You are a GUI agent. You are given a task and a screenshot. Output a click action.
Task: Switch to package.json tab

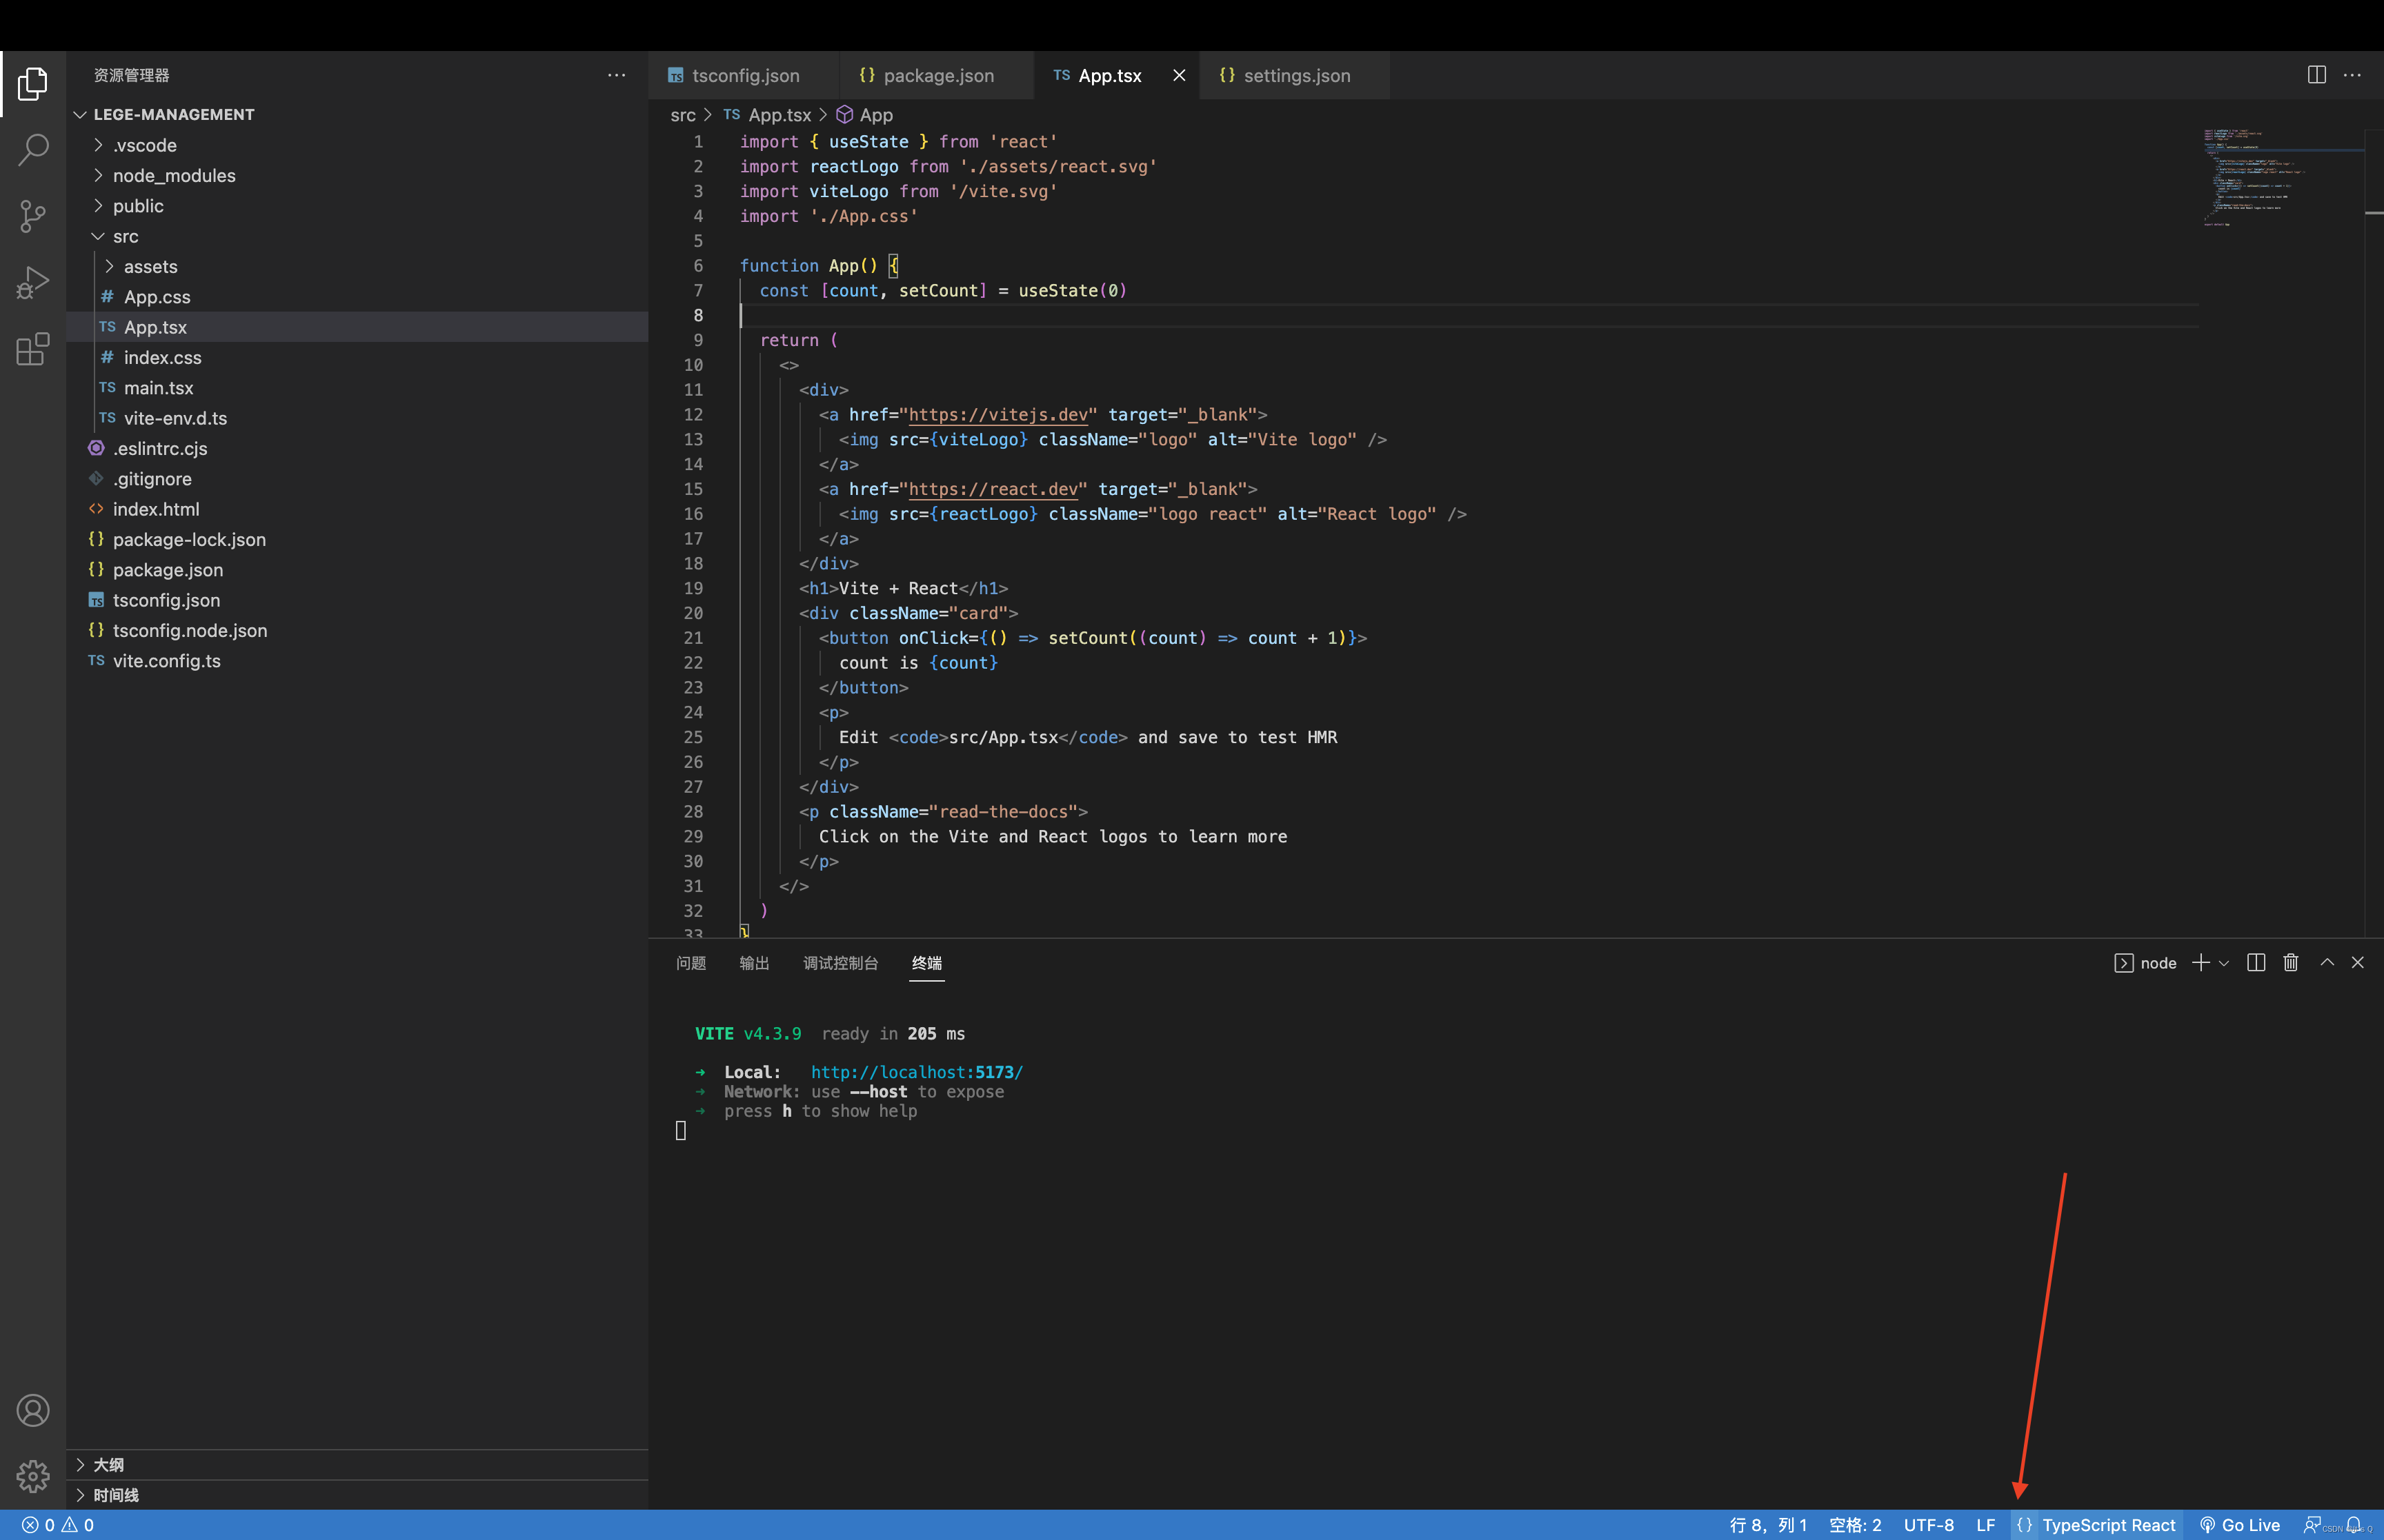(937, 75)
